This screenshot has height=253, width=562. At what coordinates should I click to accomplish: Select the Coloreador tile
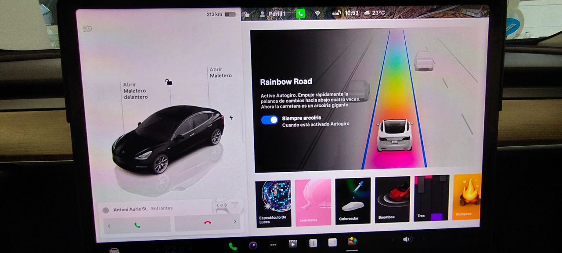pos(353,201)
